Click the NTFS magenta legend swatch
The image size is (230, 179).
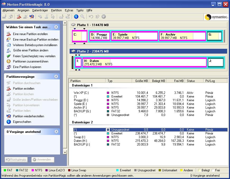[33, 170]
